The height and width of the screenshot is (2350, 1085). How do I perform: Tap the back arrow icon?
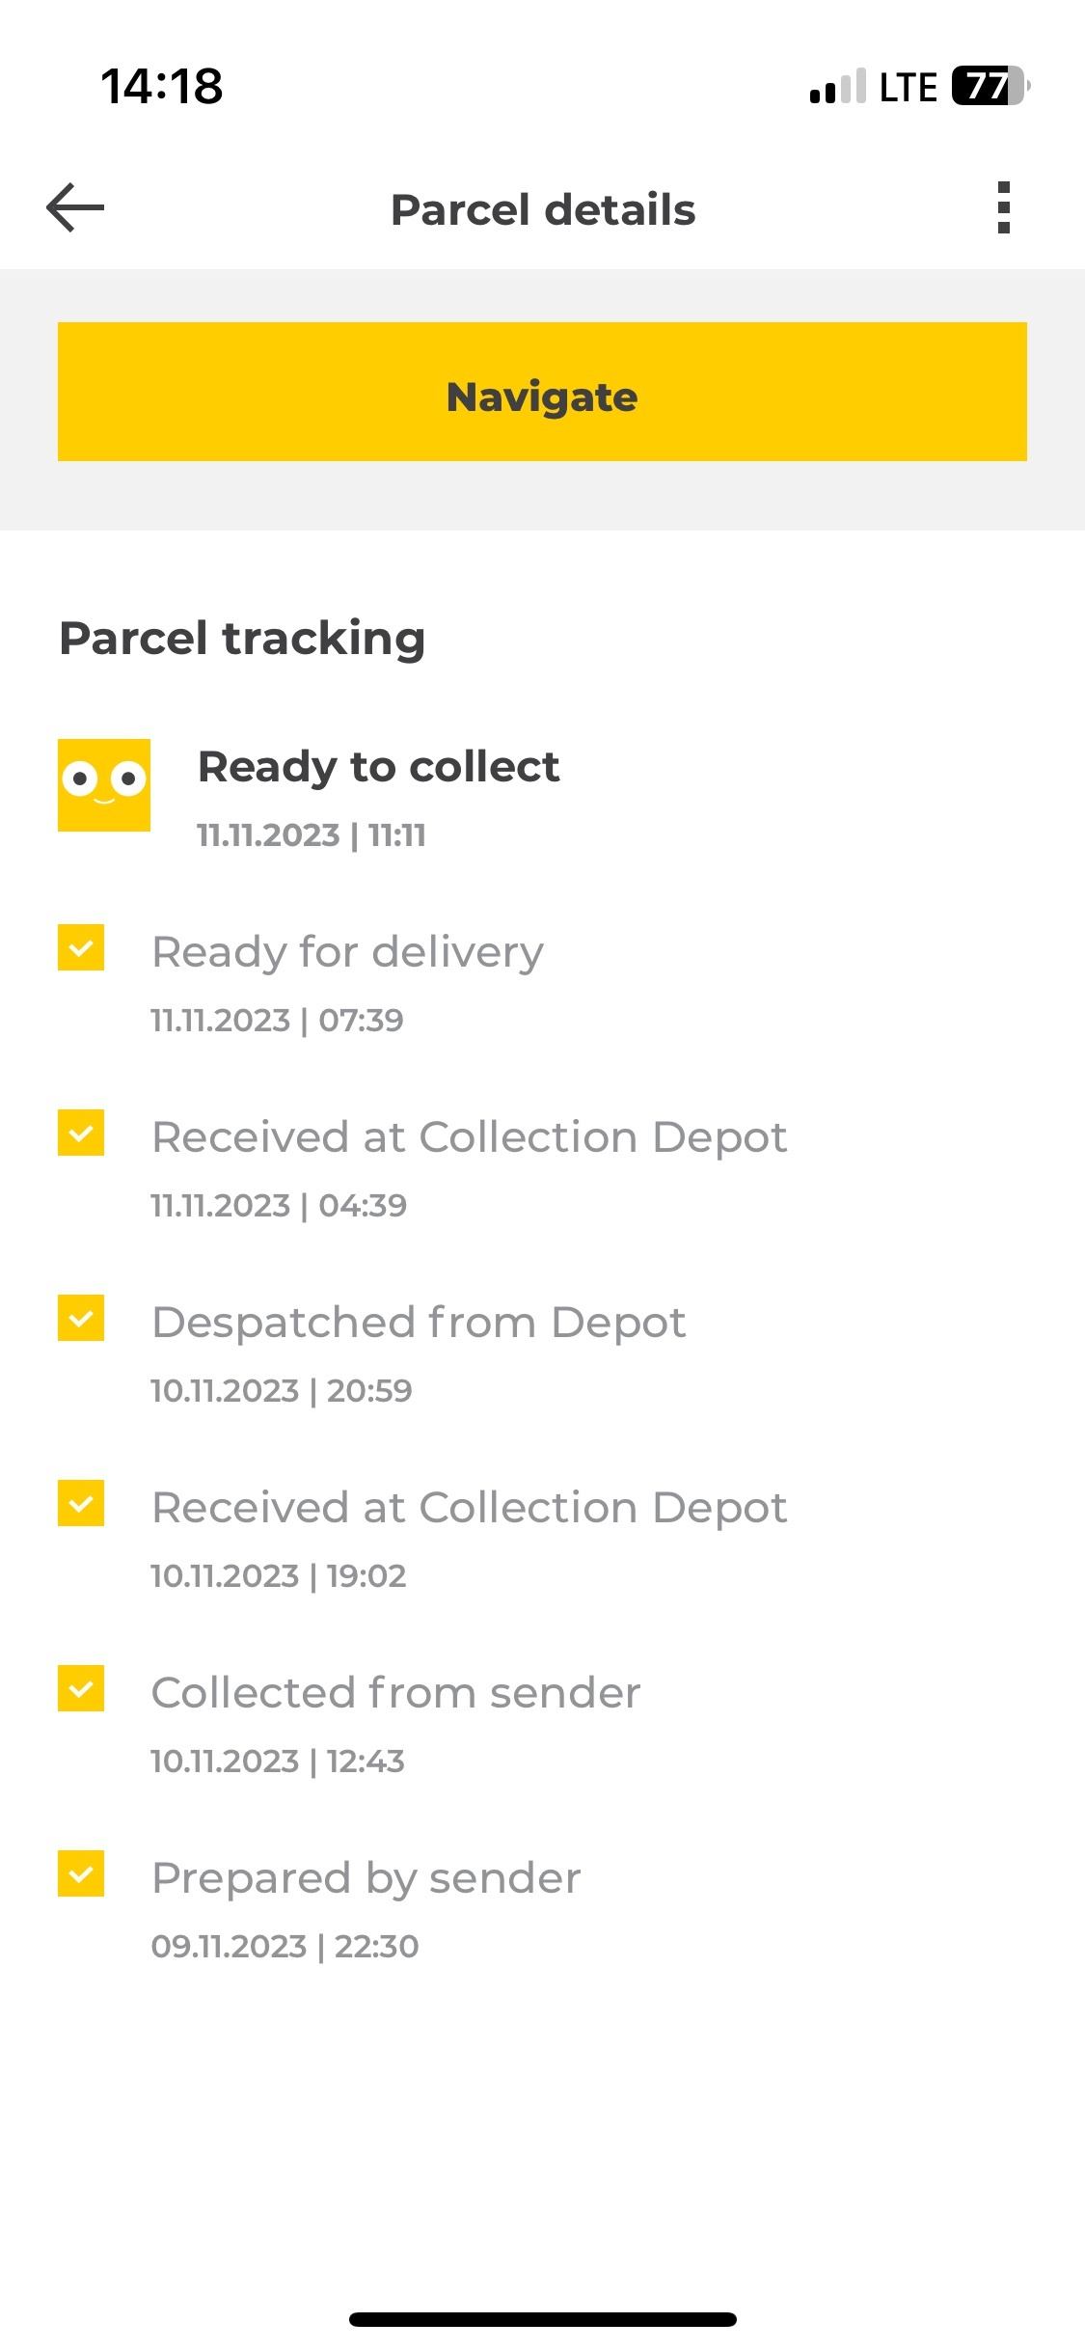point(75,207)
